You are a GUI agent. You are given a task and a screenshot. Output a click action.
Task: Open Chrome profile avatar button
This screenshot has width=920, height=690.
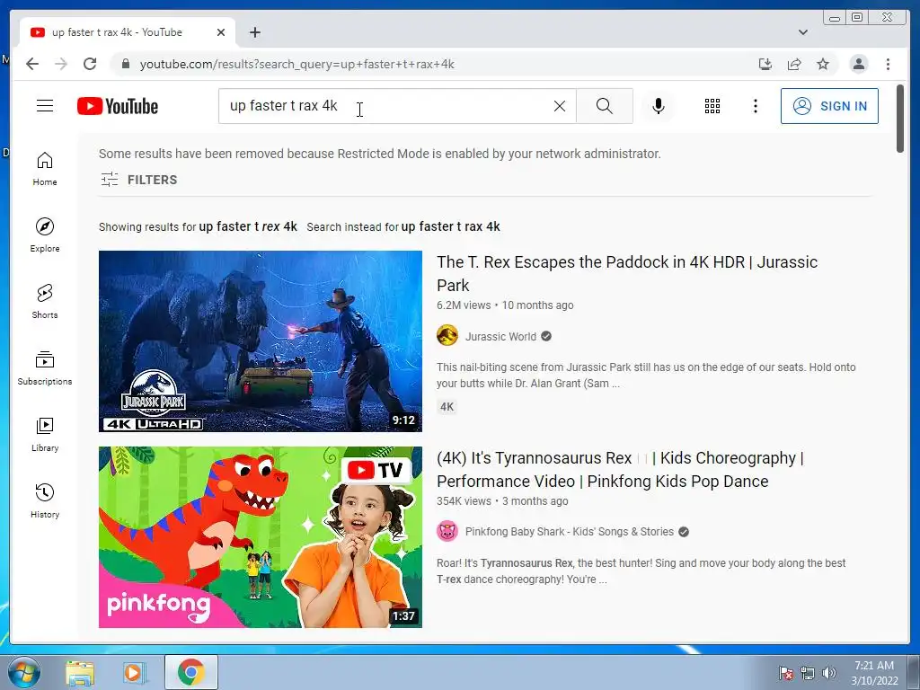pyautogui.click(x=858, y=64)
